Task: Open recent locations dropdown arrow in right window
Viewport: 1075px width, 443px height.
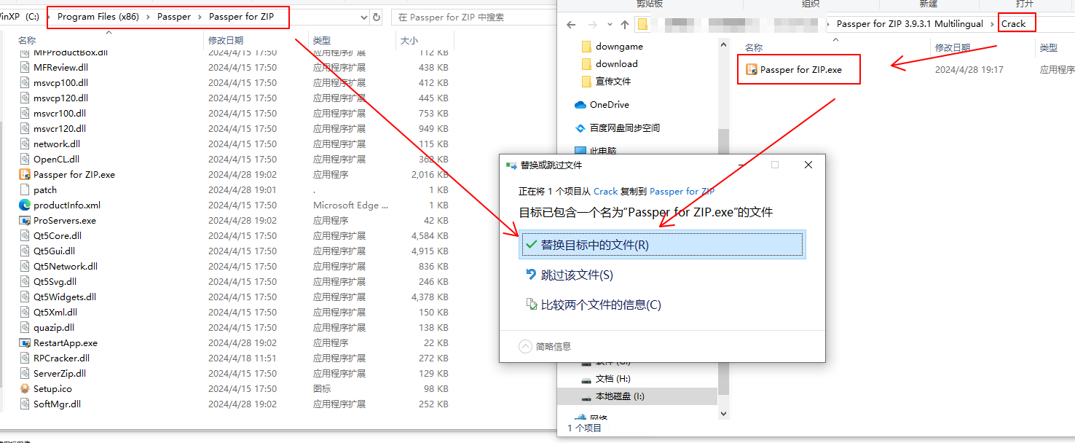Action: tap(608, 24)
